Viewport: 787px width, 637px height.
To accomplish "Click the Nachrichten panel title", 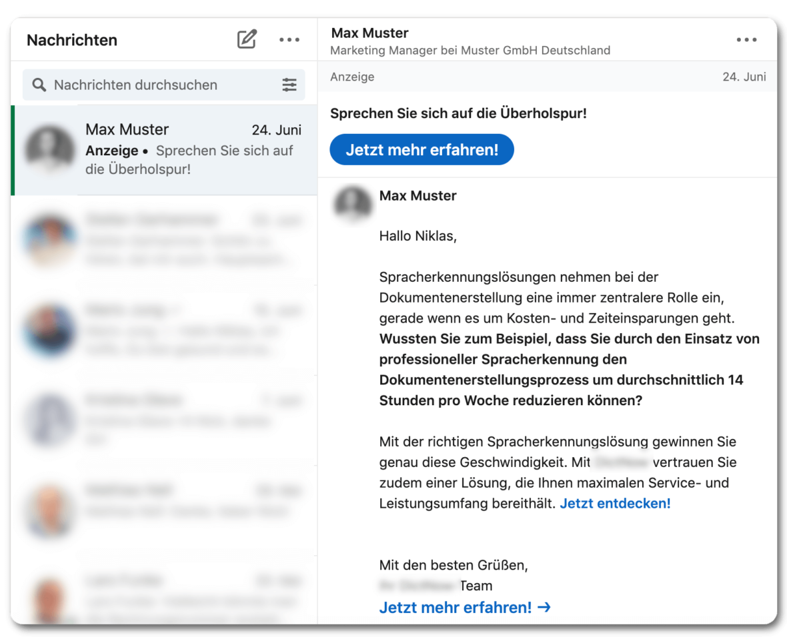I will 71,40.
